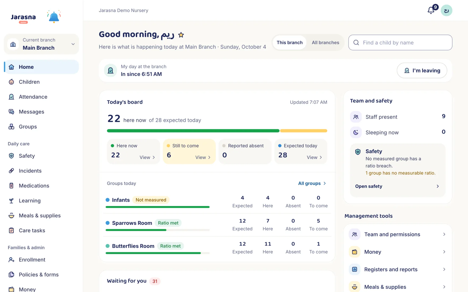Image resolution: width=468 pixels, height=292 pixels.
Task: Click the Safety shield icon in sidebar
Action: 11,156
